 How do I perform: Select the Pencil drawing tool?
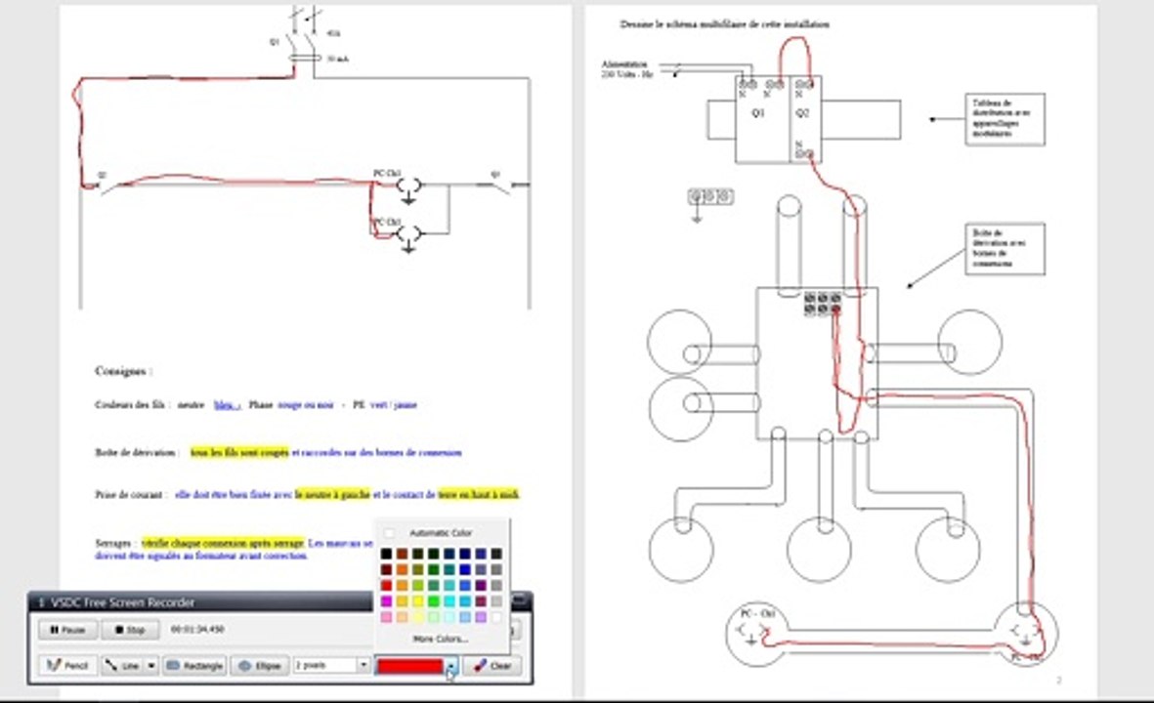[67, 666]
